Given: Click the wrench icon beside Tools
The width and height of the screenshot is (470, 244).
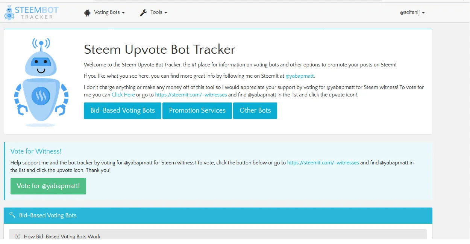Looking at the screenshot, I should tap(143, 12).
